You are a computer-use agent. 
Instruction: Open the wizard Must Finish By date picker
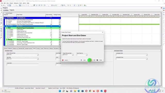click(87, 55)
